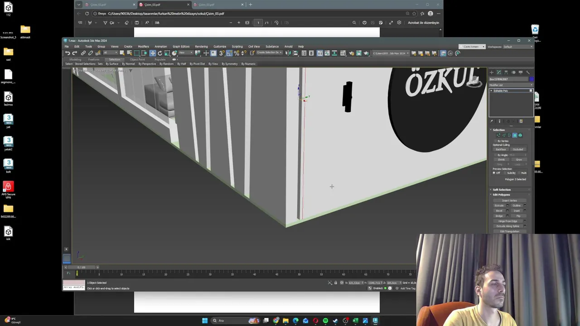Activate the Select and Rotate tool
Image resolution: width=580 pixels, height=326 pixels.
point(160,53)
